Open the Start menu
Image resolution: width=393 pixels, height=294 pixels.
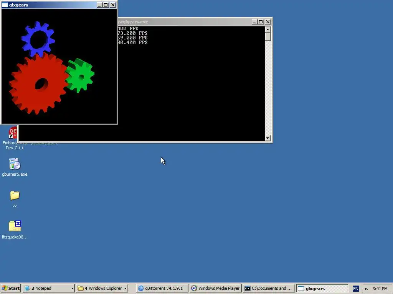[10, 288]
